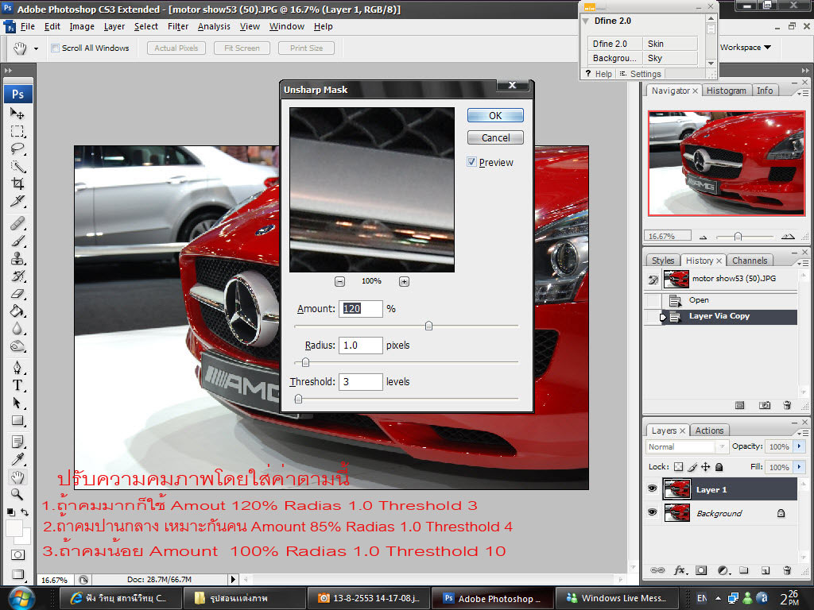Select the Eraser tool
This screenshot has height=610, width=814.
(x=17, y=294)
